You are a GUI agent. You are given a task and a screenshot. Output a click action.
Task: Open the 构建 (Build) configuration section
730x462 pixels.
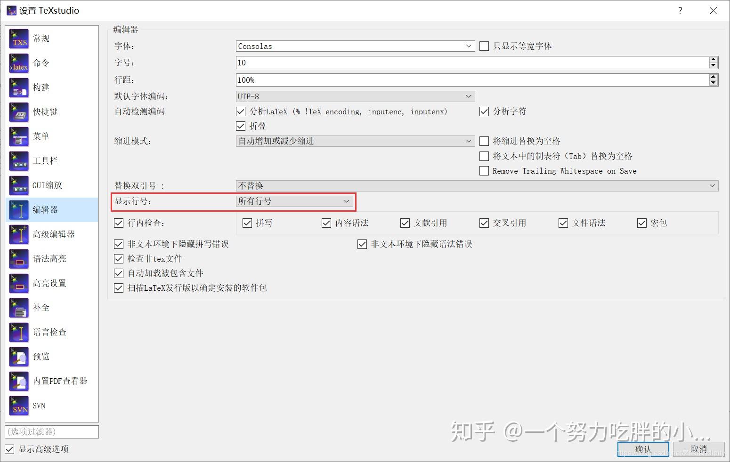coord(40,87)
